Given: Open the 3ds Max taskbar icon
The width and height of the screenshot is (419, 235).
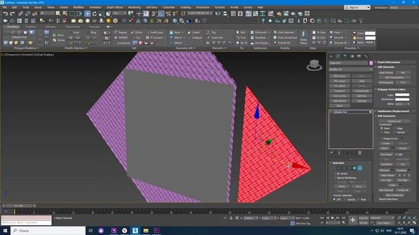Looking at the screenshot, I should coord(135,230).
